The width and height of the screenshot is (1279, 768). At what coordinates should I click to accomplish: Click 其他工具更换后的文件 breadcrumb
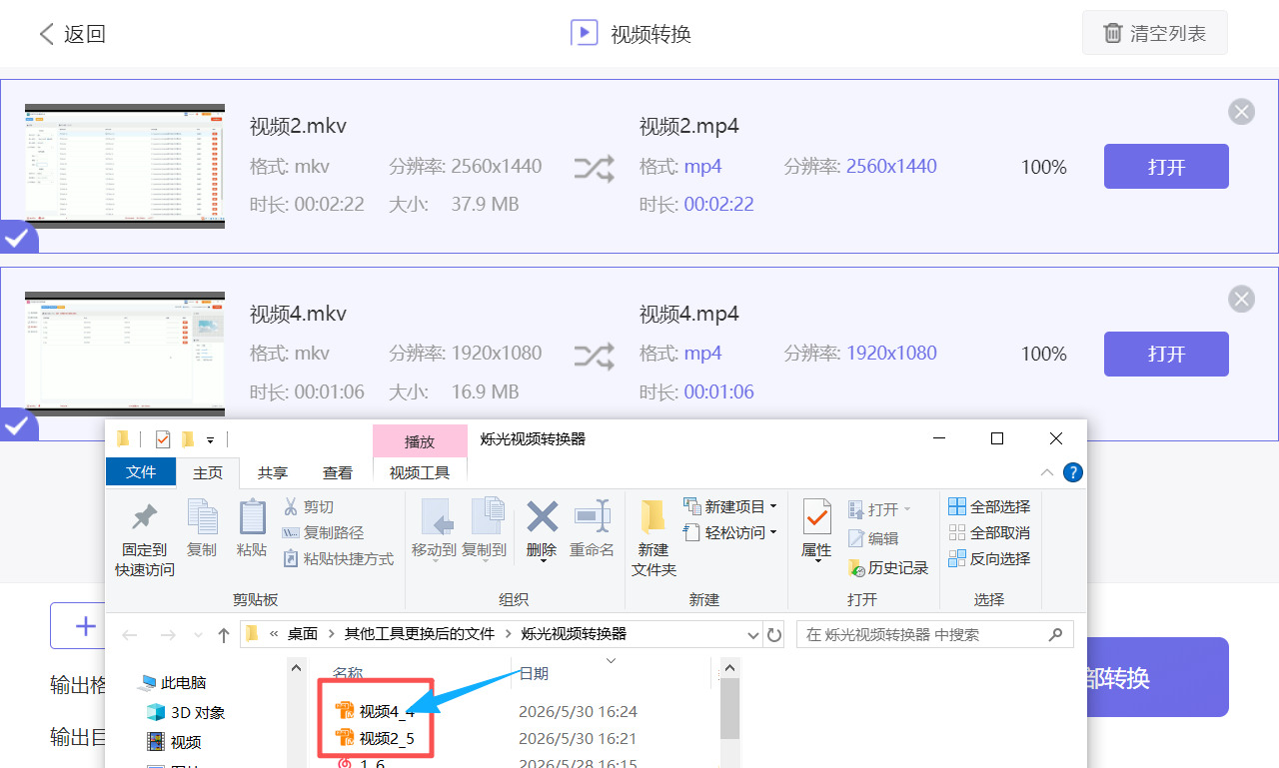(420, 634)
